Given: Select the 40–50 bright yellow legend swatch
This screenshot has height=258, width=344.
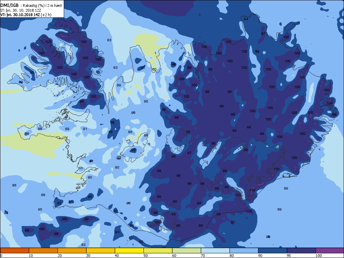Looking at the screenshot, I should 129,250.
